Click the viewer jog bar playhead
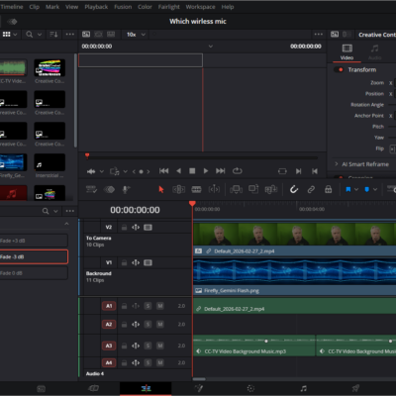This screenshot has width=396, height=396. [x=87, y=155]
